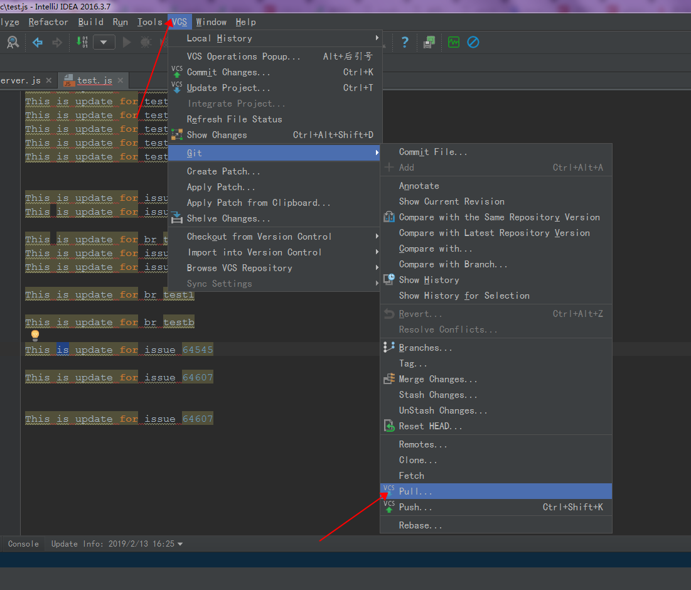Click the Push VCS icon entry
The image size is (691, 590).
click(x=389, y=507)
